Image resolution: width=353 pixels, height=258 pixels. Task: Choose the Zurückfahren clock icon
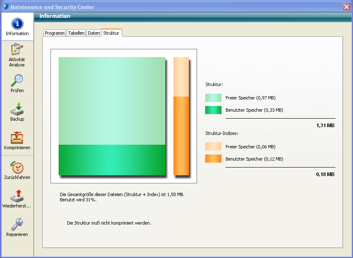click(17, 167)
